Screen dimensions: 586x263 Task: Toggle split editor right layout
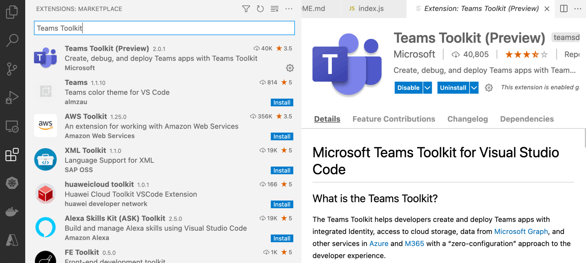pyautogui.click(x=564, y=9)
